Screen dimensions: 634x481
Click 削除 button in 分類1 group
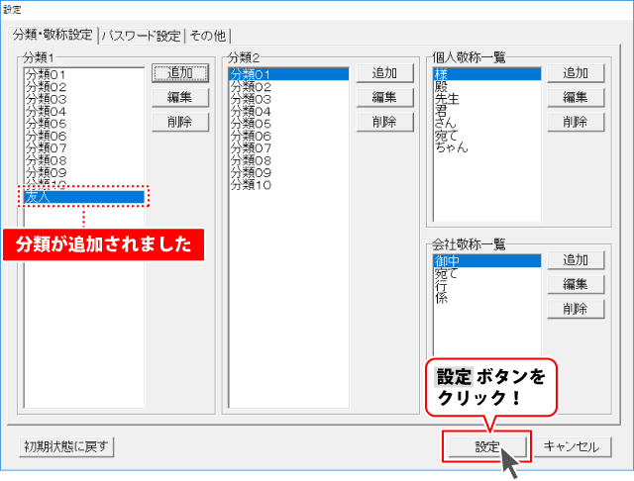[x=179, y=122]
